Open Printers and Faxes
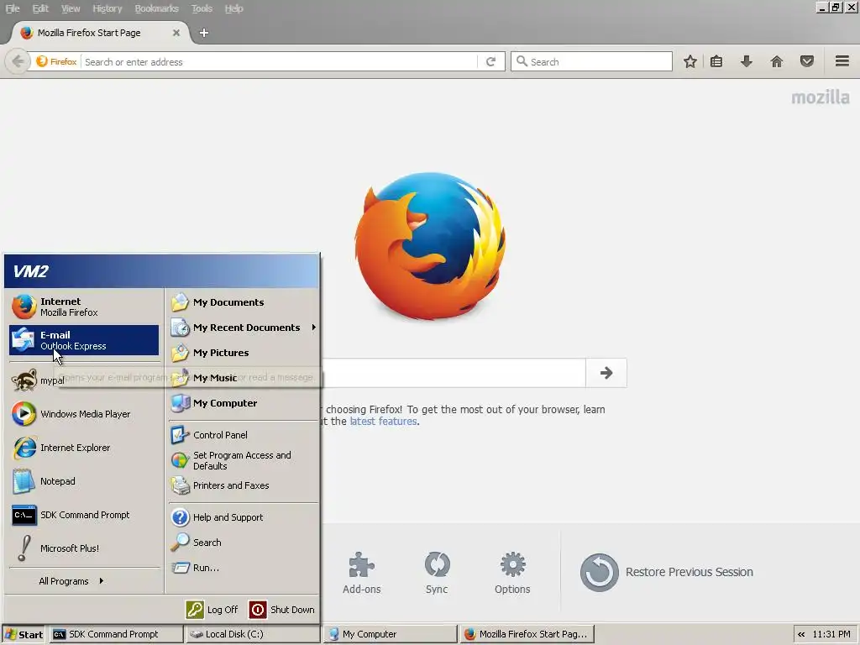 243,485
